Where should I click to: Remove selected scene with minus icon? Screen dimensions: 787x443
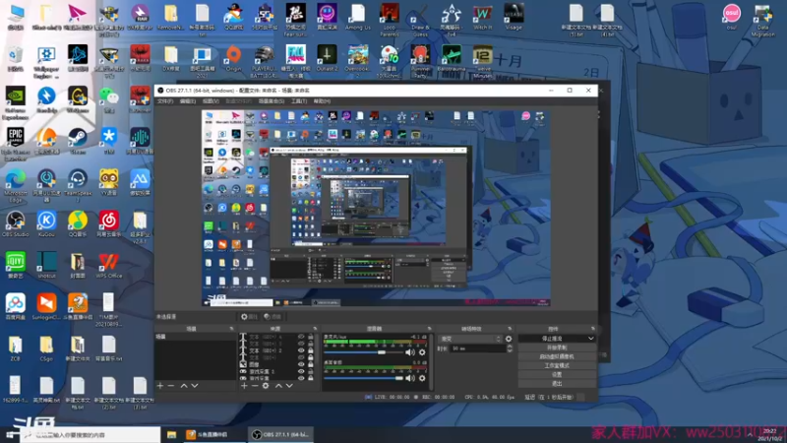171,386
